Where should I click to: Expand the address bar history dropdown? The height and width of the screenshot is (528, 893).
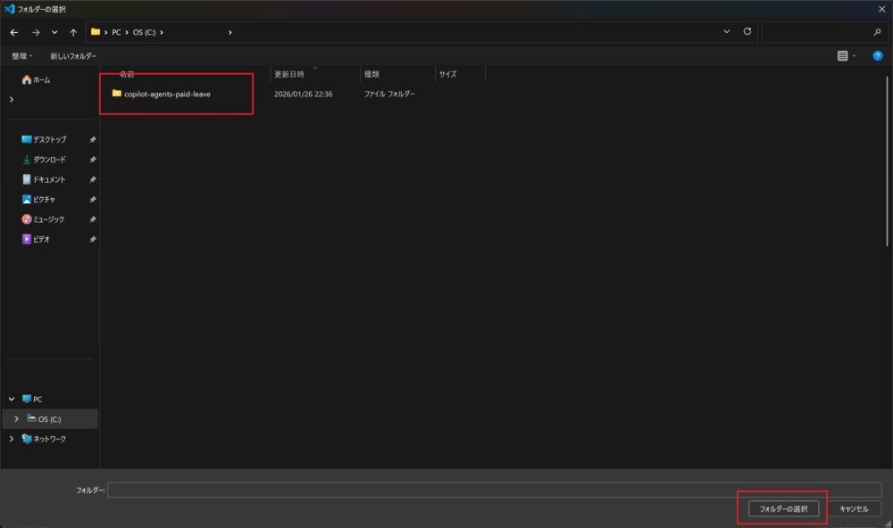point(727,32)
